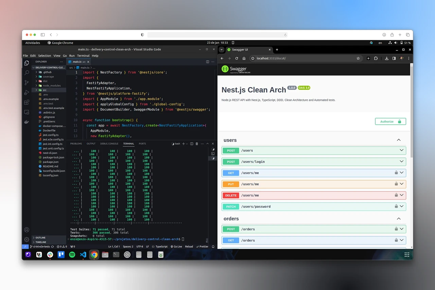Open remote window button in status bar
This screenshot has width=435, height=290.
(25, 246)
